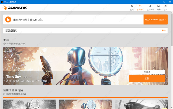Open the colored Time Spy thumbnail below
The height and width of the screenshot is (109, 173).
coord(85,104)
